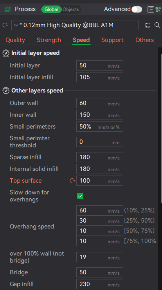Click the Initial layer speed gauge icon

pyautogui.click(x=6, y=53)
